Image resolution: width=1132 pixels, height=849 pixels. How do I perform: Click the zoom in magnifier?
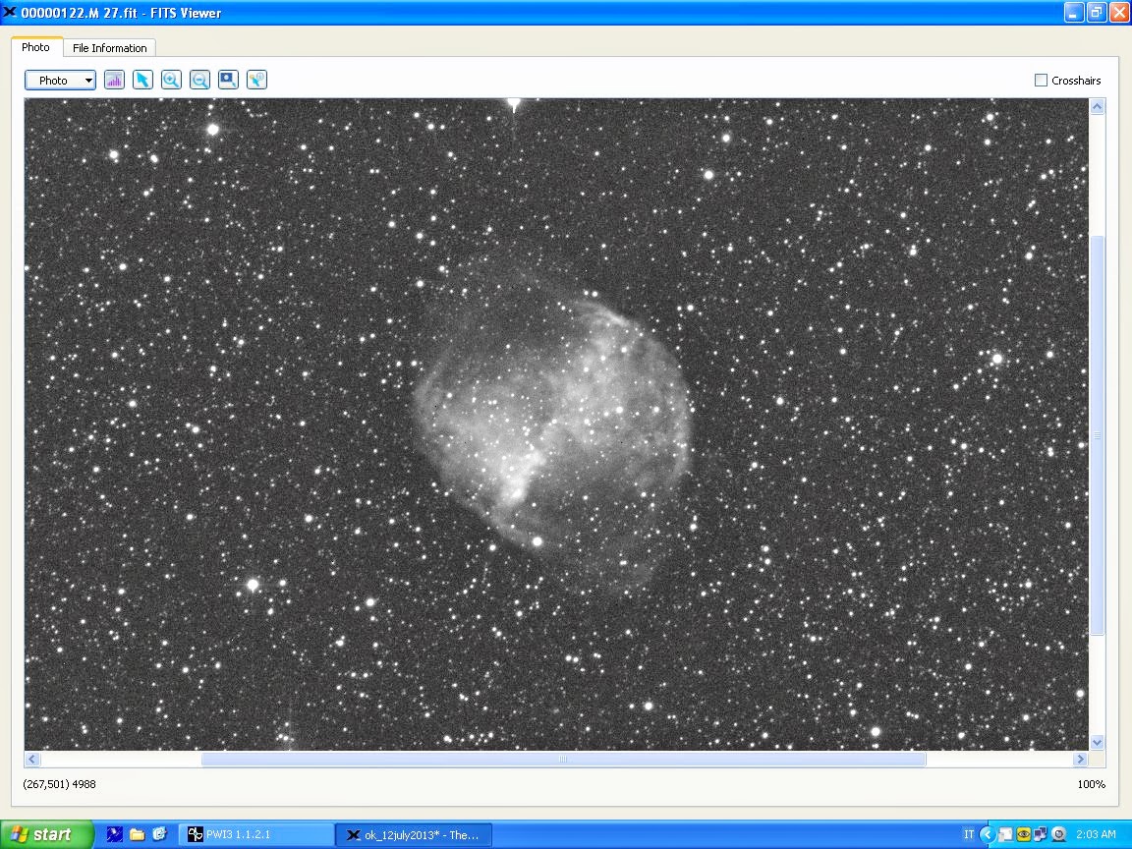click(x=171, y=80)
